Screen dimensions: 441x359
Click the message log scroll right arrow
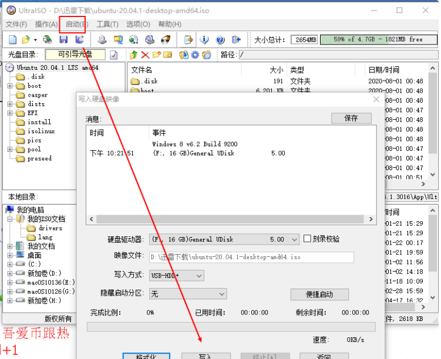(371, 219)
